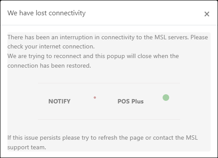Click the word 'popup' in the message
Viewport: 218px width, 158px height.
point(116,56)
